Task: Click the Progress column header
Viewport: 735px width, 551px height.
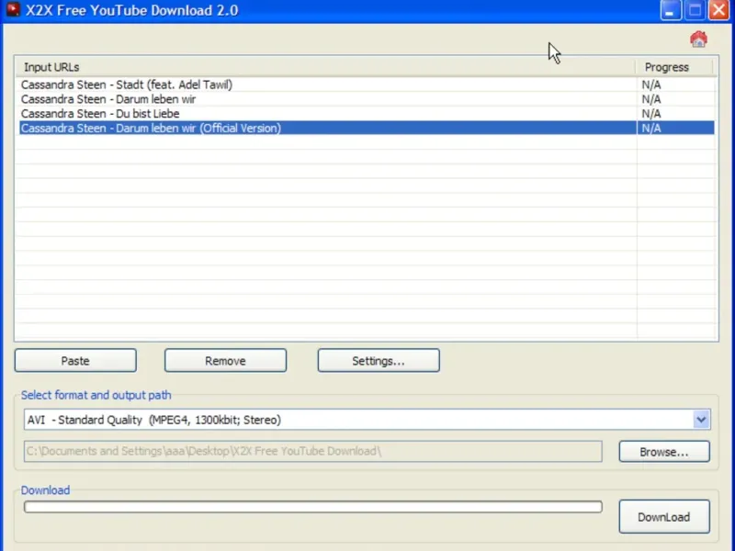Action: [674, 67]
